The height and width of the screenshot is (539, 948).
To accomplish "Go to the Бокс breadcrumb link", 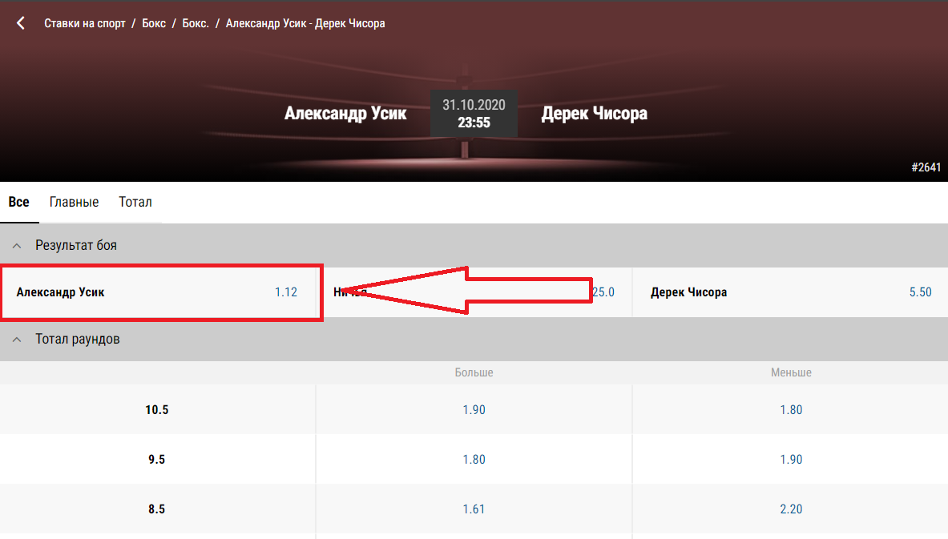I will (154, 23).
